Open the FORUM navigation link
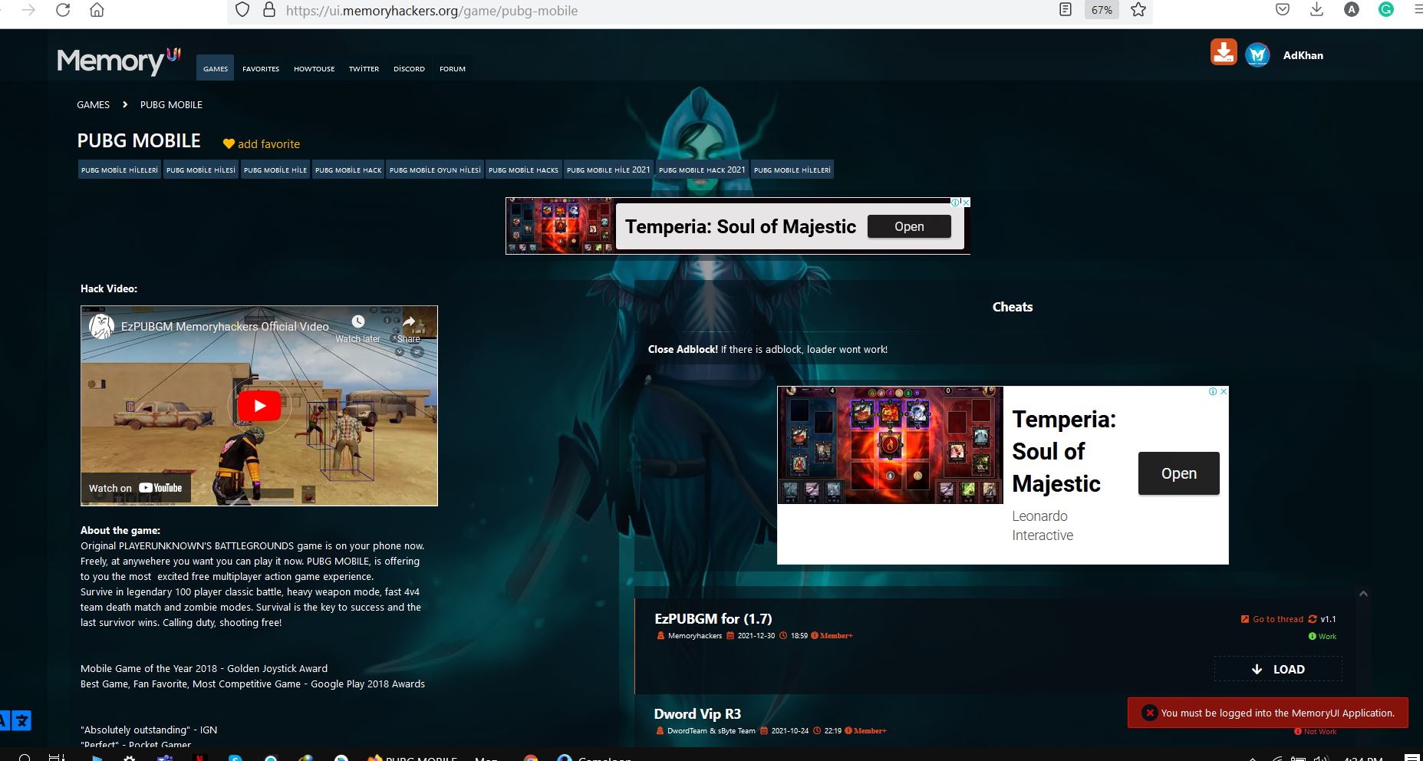 453,69
